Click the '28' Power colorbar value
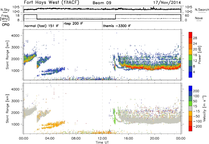 [195, 38]
